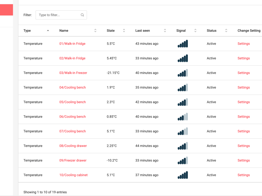Image resolution: width=262 pixels, height=196 pixels.
Task: Open Settings for 10/Cooling cabinet row
Action: click(244, 175)
